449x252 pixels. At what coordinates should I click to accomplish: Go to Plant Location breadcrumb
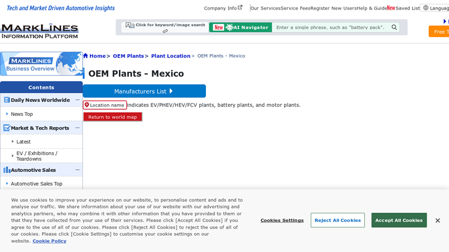point(171,55)
